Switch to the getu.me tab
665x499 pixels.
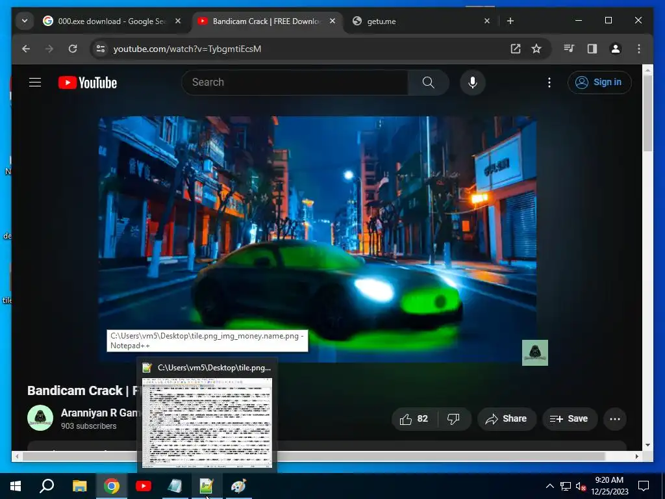[x=420, y=21]
